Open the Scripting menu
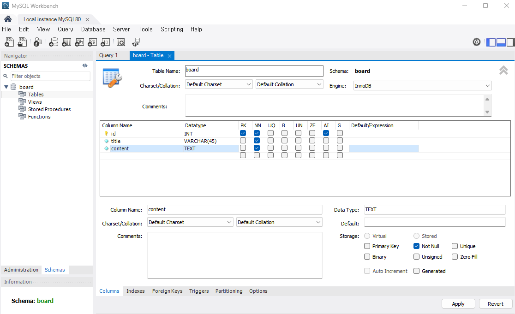The width and height of the screenshot is (515, 314). [172, 29]
